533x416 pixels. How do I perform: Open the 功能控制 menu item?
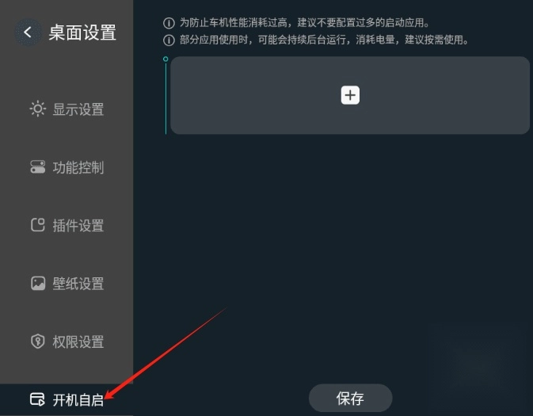click(x=67, y=167)
